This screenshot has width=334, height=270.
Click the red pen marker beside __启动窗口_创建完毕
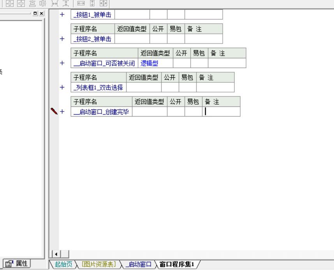(54, 111)
